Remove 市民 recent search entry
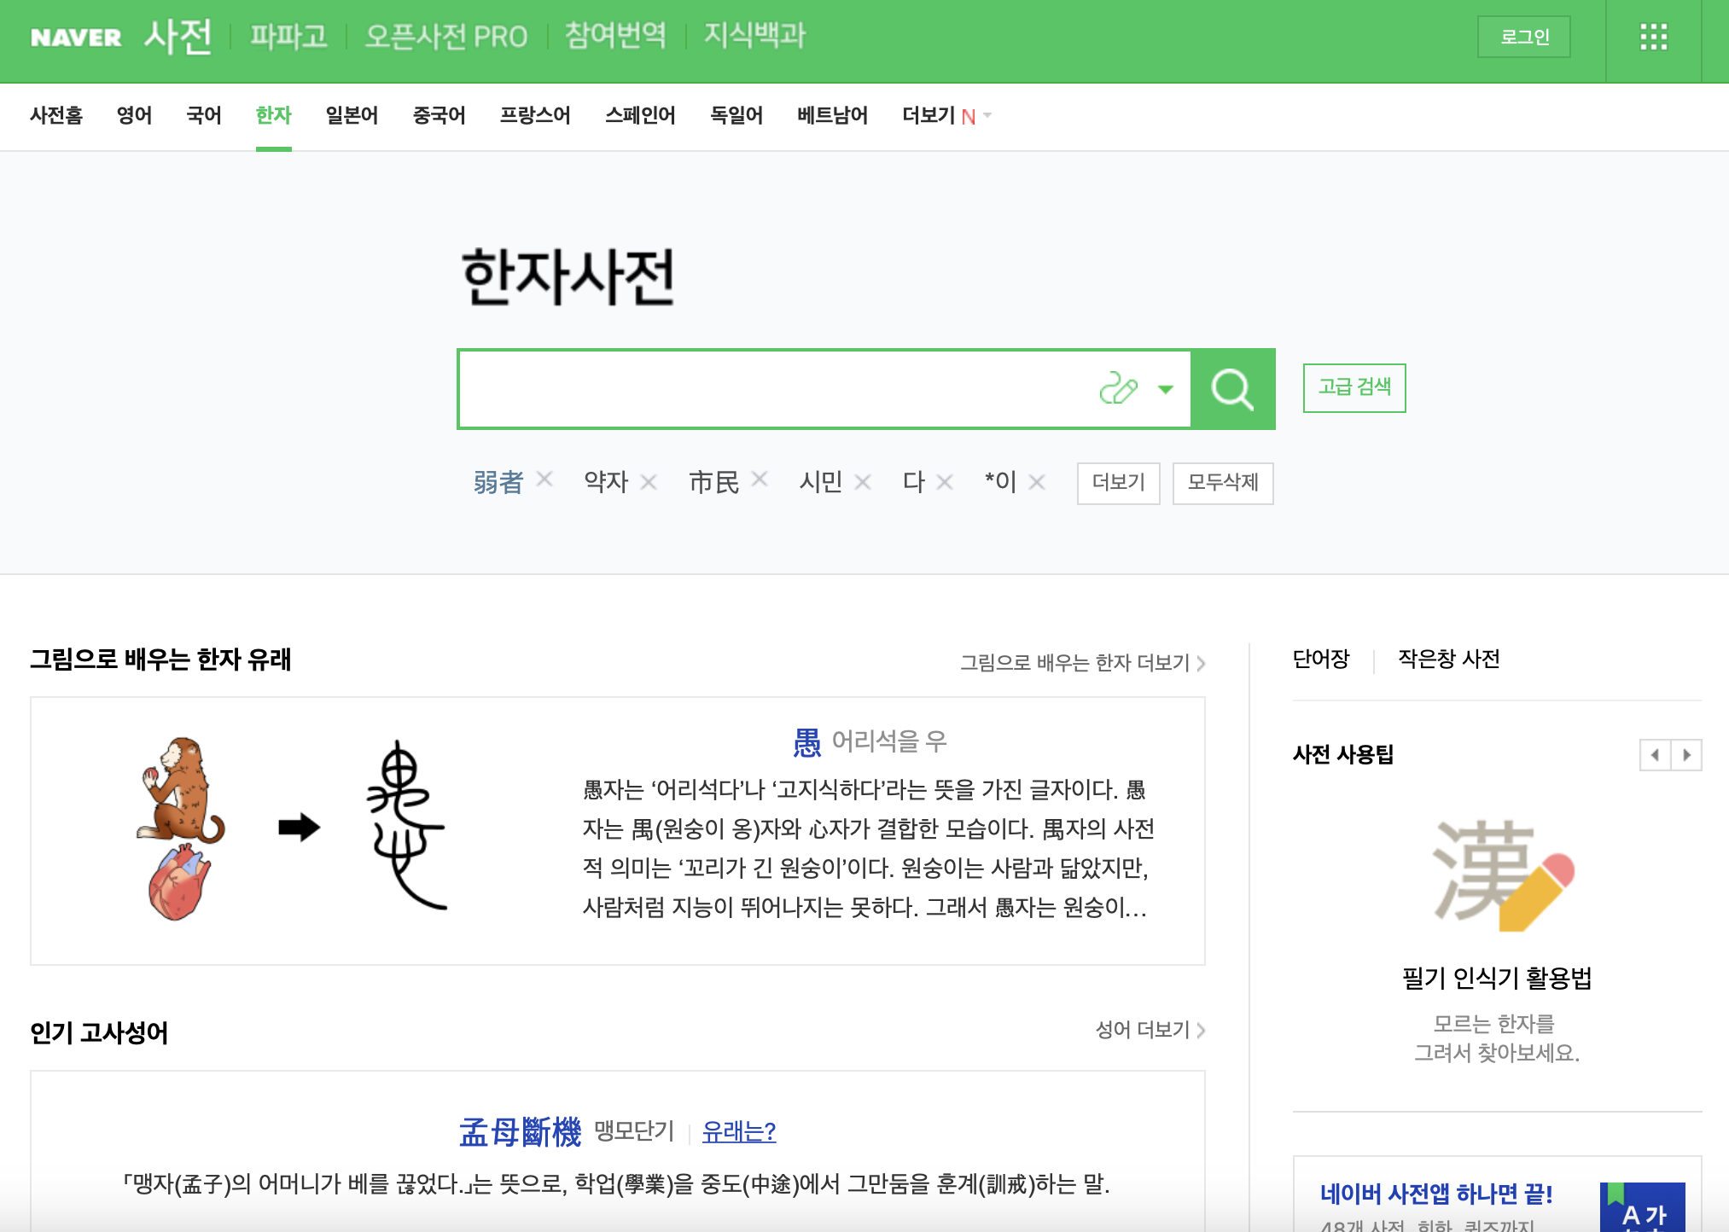Screen dimensions: 1729x1232 pos(760,479)
